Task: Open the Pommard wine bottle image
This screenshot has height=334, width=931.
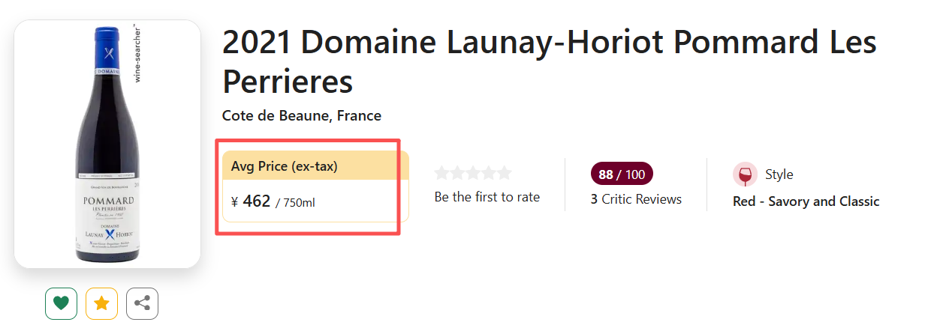Action: pos(107,144)
